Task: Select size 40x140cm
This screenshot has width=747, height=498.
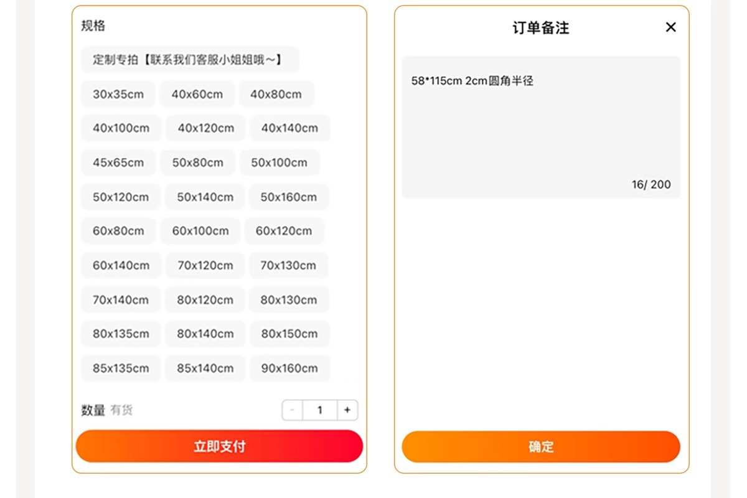Action: tap(289, 128)
